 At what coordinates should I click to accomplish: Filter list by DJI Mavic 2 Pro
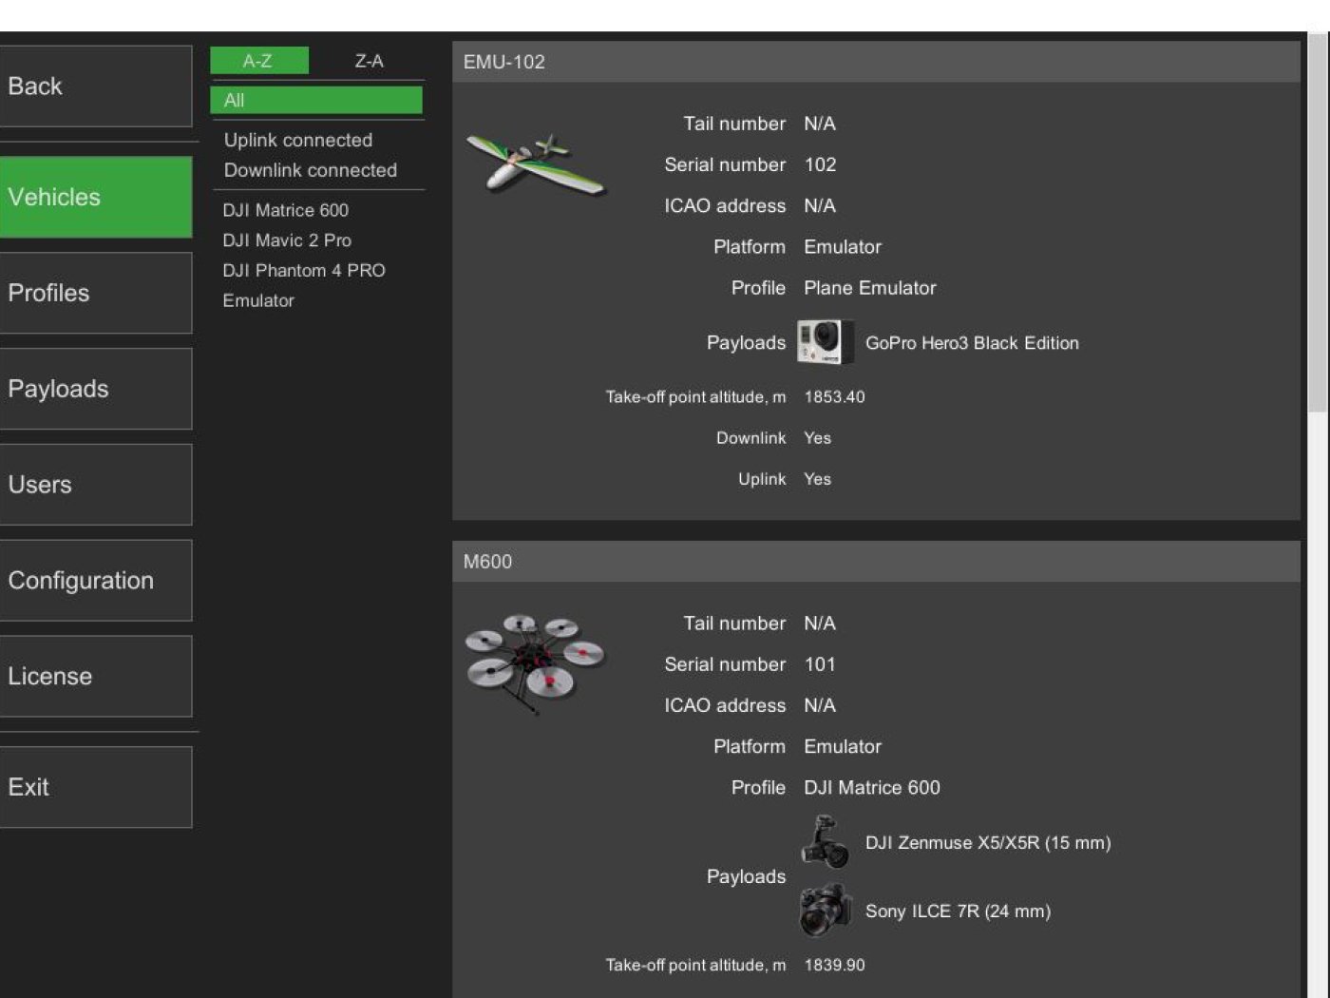(x=287, y=240)
